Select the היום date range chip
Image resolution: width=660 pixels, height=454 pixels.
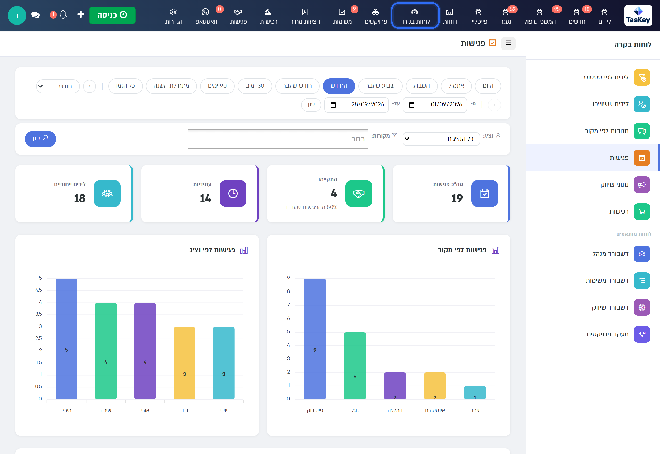[488, 86]
